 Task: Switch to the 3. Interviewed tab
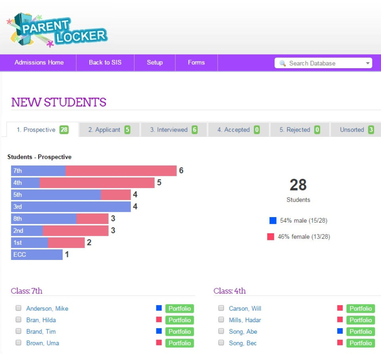tap(174, 130)
